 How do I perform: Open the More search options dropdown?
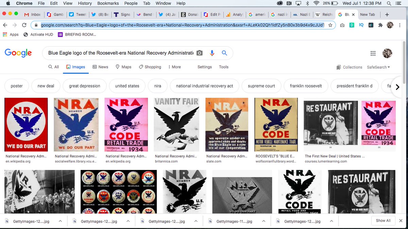(x=174, y=67)
